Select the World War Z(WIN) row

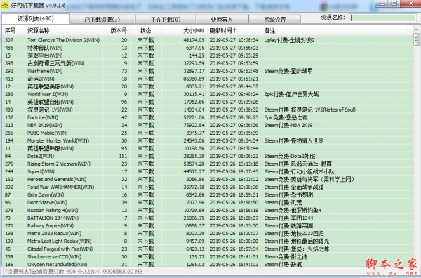point(207,94)
